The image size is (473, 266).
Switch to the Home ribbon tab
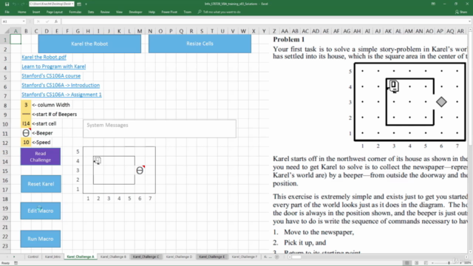click(21, 12)
